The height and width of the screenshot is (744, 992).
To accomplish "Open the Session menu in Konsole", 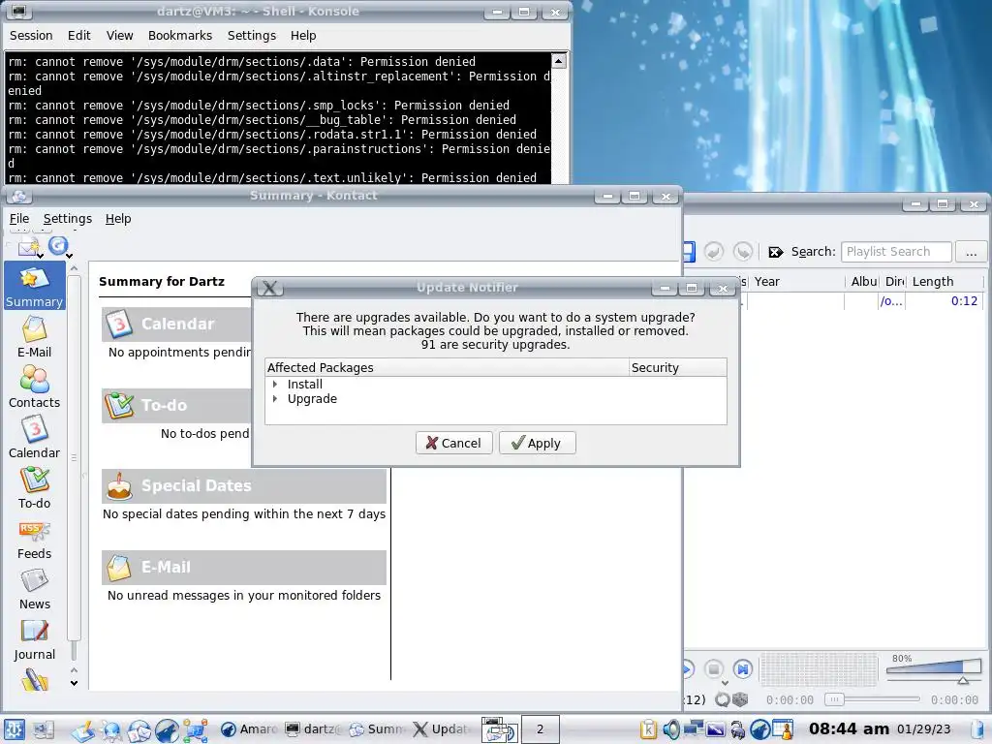I will point(31,36).
